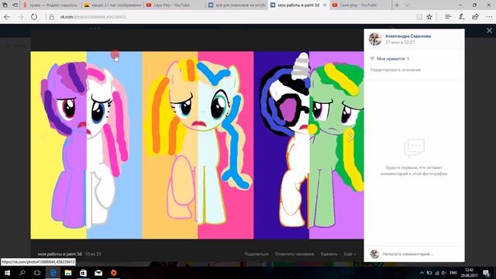Go back using browser back arrow

click(x=7, y=17)
